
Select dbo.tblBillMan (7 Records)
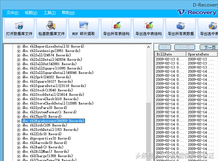45,152
